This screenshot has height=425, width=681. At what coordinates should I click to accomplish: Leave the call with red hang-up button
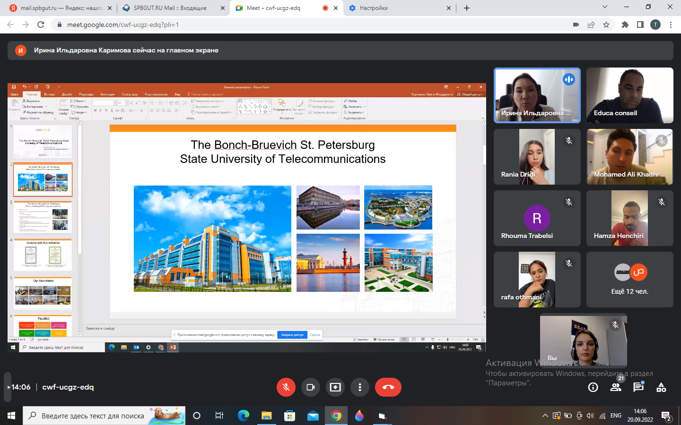click(x=388, y=387)
